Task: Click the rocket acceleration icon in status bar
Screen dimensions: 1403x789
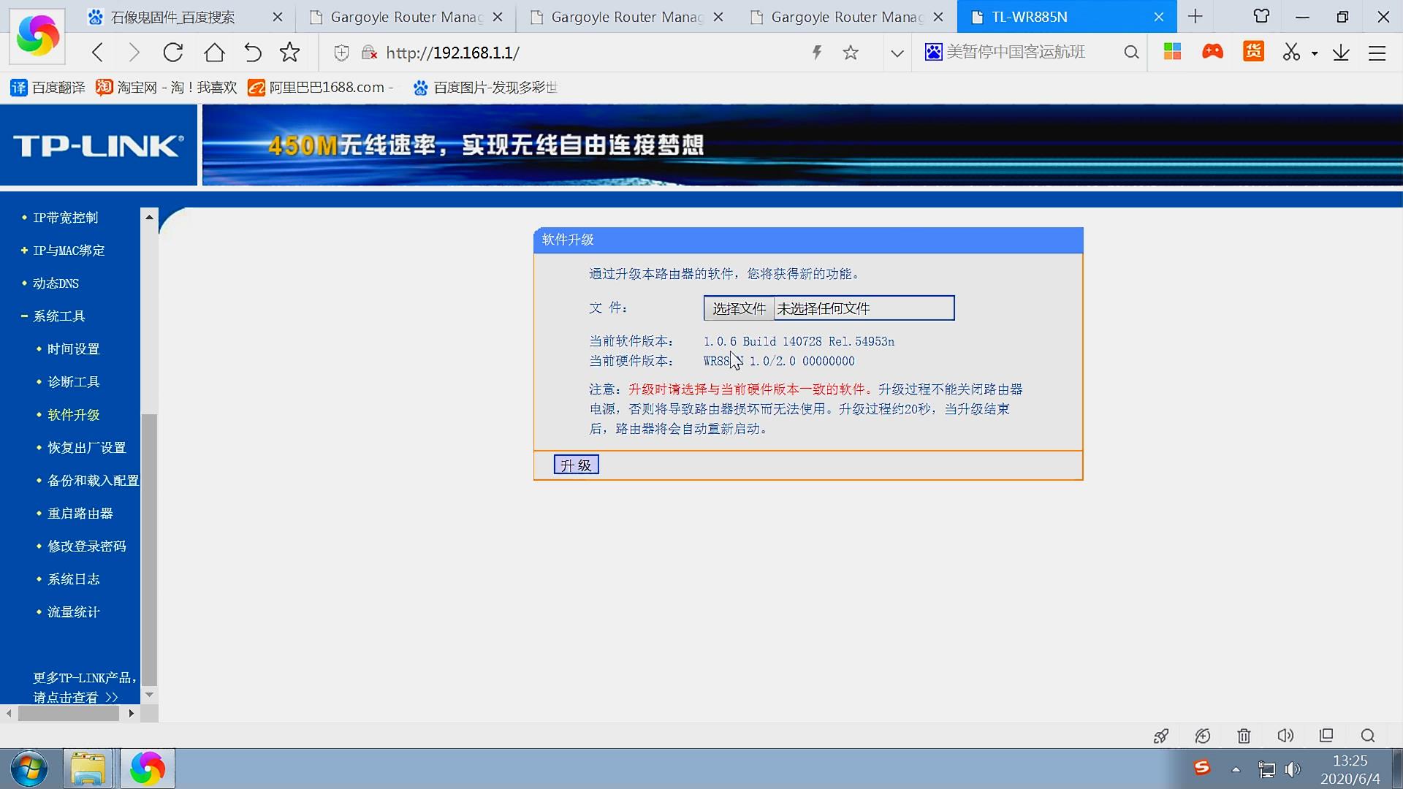Action: click(x=1160, y=736)
